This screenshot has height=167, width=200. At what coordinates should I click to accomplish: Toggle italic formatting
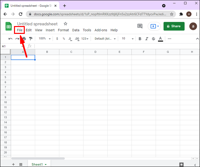(x=147, y=39)
